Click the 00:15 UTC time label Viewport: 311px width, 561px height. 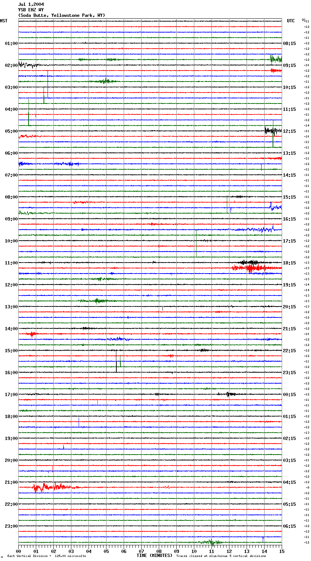pyautogui.click(x=289, y=395)
